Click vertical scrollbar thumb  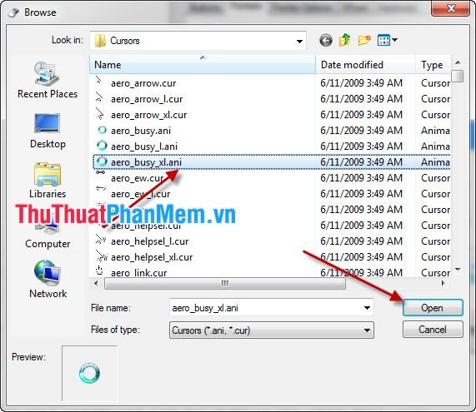coord(457,76)
